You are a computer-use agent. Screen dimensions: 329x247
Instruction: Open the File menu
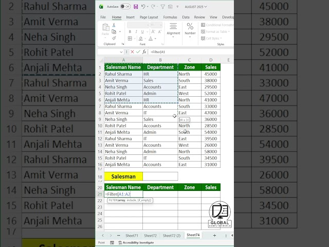tap(103, 17)
